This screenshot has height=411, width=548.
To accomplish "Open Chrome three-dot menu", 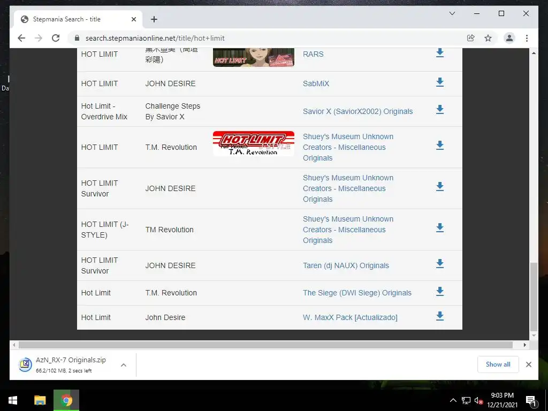I will click(x=527, y=38).
